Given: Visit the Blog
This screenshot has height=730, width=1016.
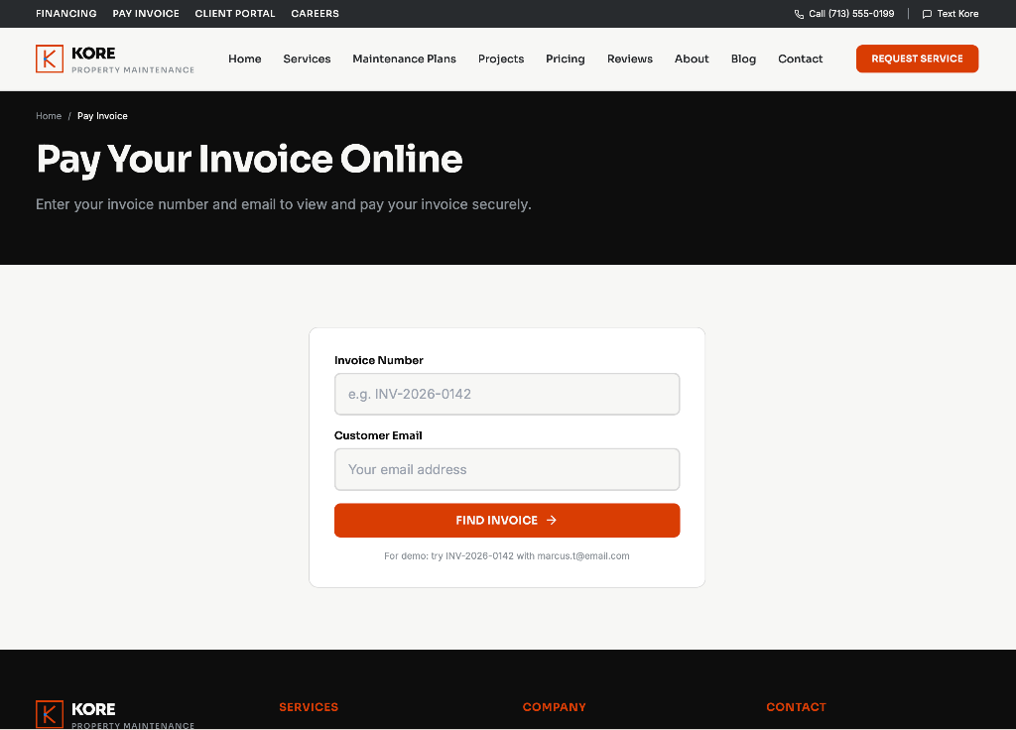Looking at the screenshot, I should pyautogui.click(x=743, y=59).
